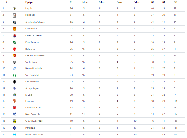The width and height of the screenshot is (187, 138).
Task: Open the Los Juveniles team link
Action: pos(32,82)
